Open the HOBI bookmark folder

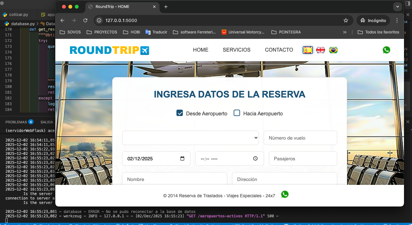click(131, 32)
